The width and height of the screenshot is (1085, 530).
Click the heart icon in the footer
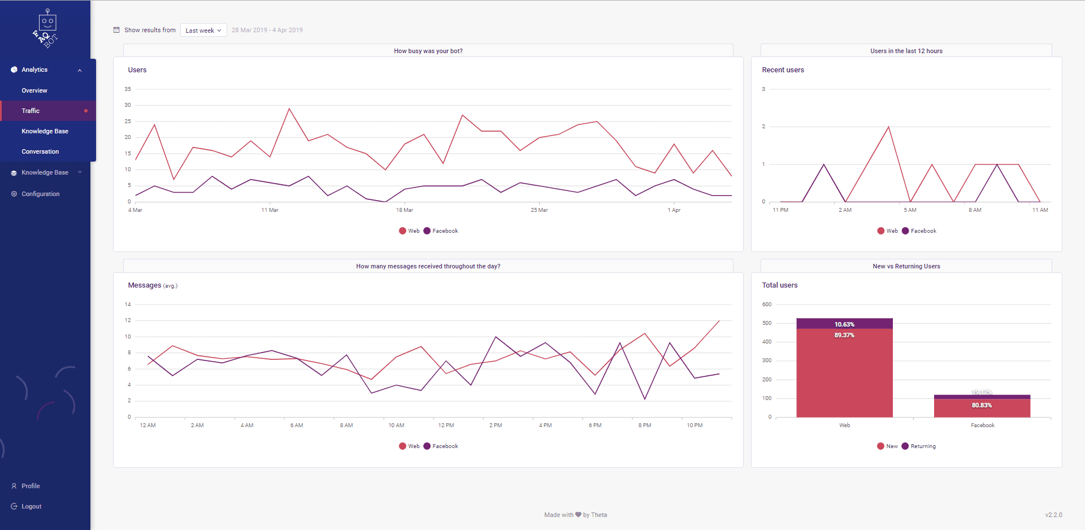coord(578,515)
